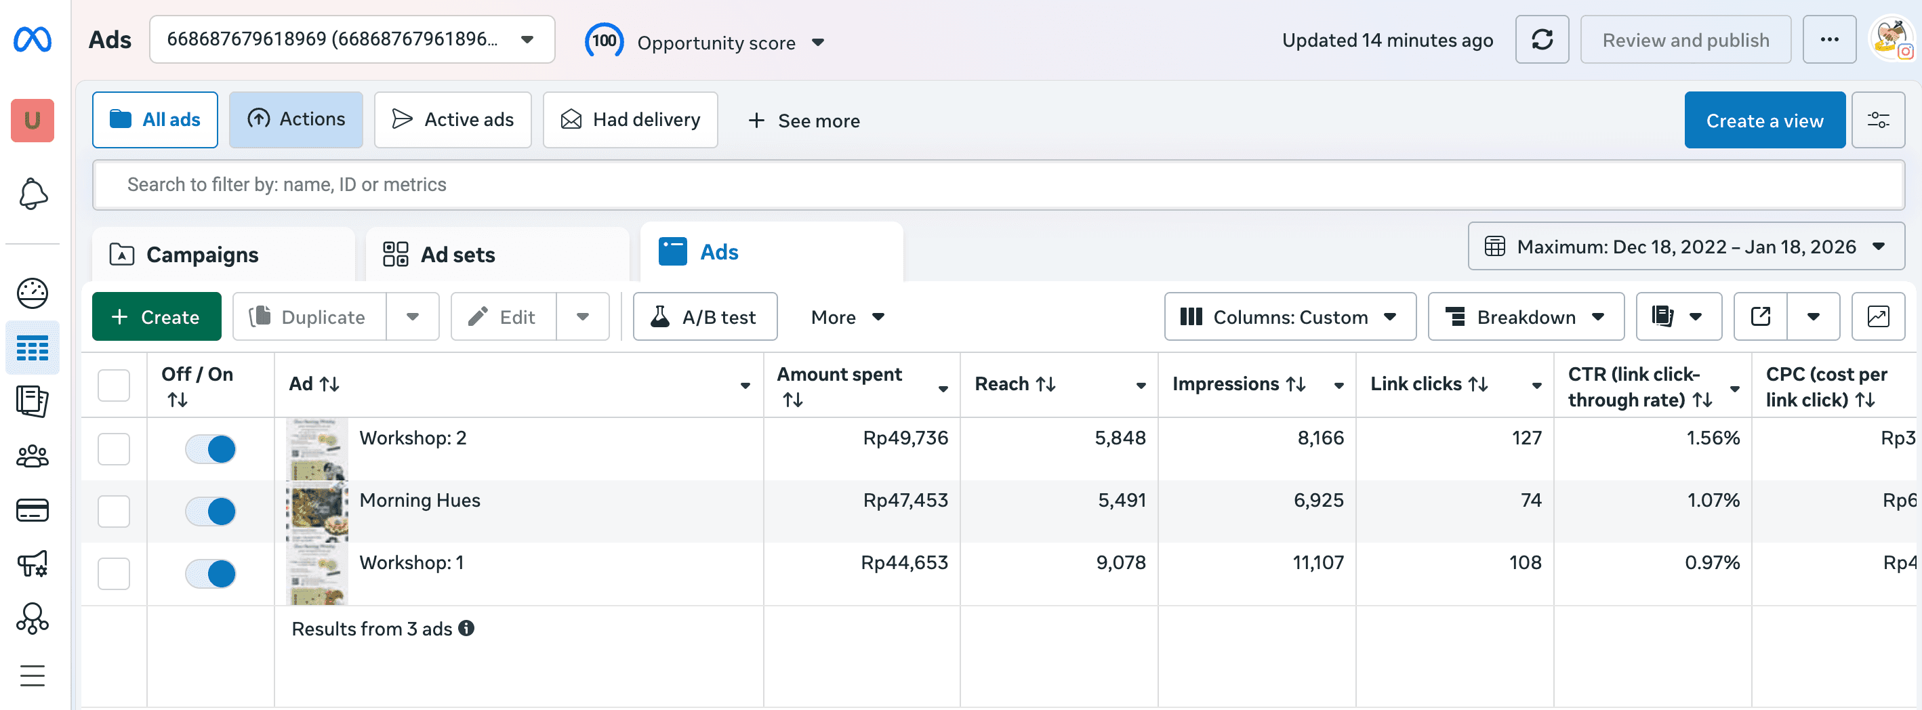Click the Morning Hues ad thumbnail

317,511
